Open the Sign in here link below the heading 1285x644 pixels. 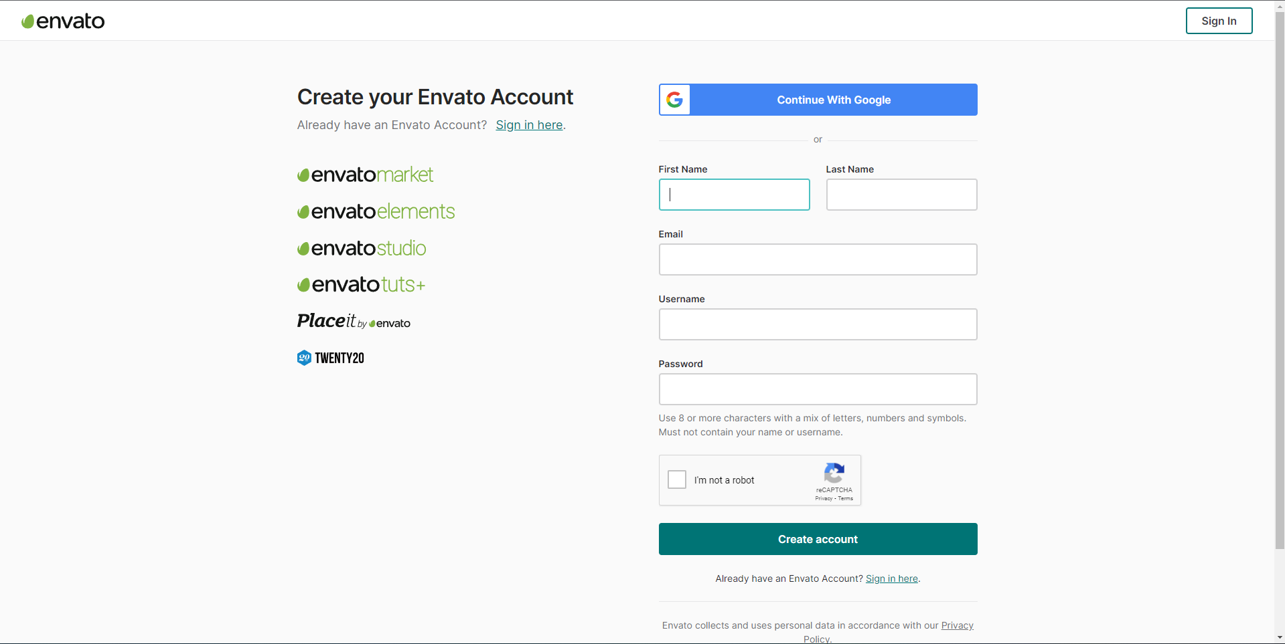coord(529,125)
